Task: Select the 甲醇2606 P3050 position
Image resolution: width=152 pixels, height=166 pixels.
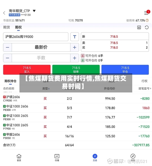Action: tap(76, 136)
